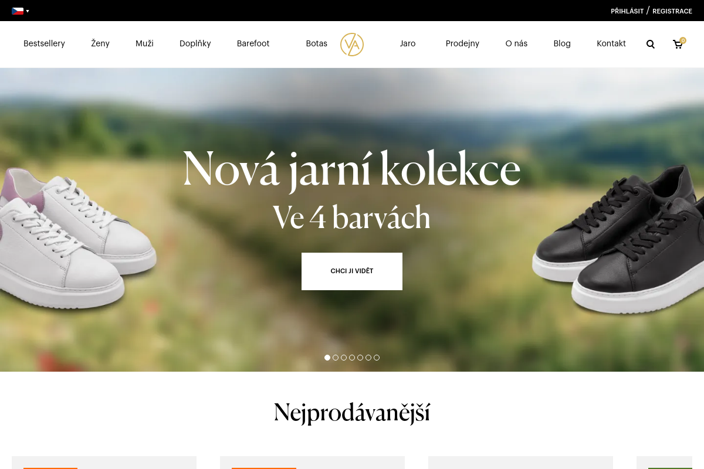Select the second carousel slide dot
704x469 pixels.
(336, 358)
